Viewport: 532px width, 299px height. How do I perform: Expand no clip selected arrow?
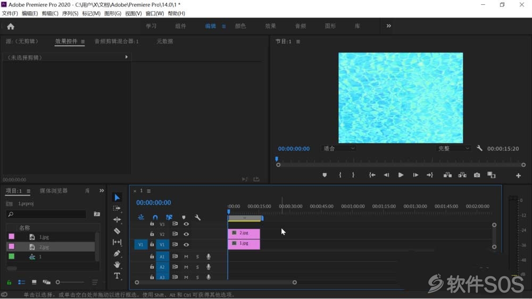point(127,57)
